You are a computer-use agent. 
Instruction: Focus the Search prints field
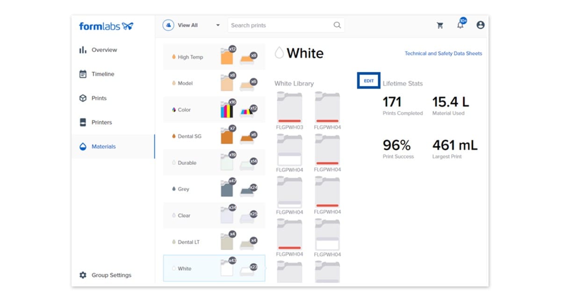286,25
